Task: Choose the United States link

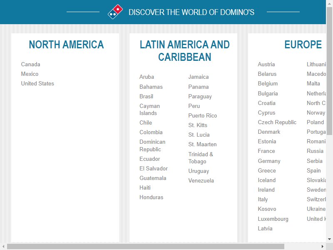Action: click(x=37, y=83)
